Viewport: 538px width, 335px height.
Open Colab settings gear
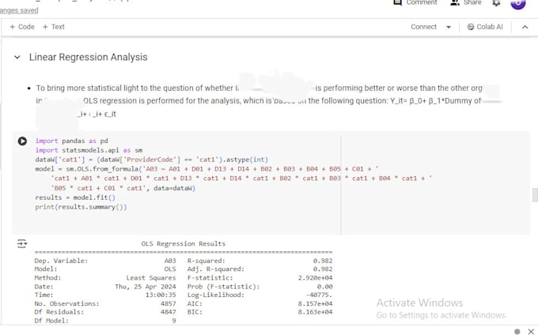(x=496, y=3)
